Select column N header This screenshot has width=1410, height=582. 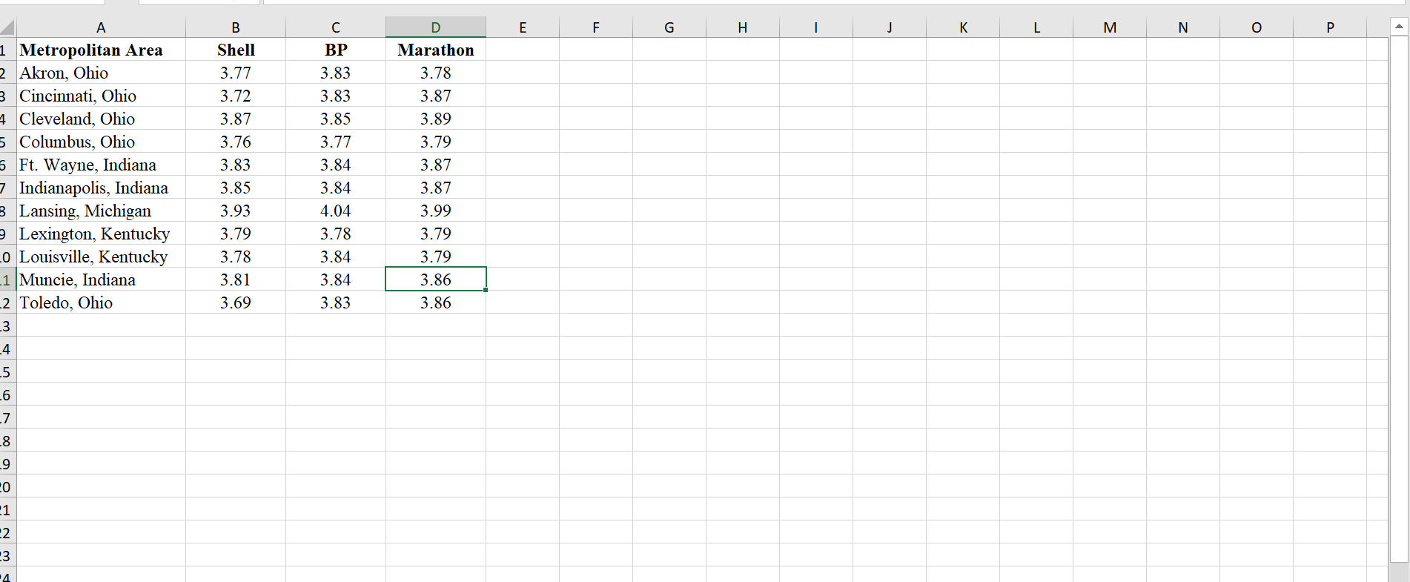point(1183,28)
